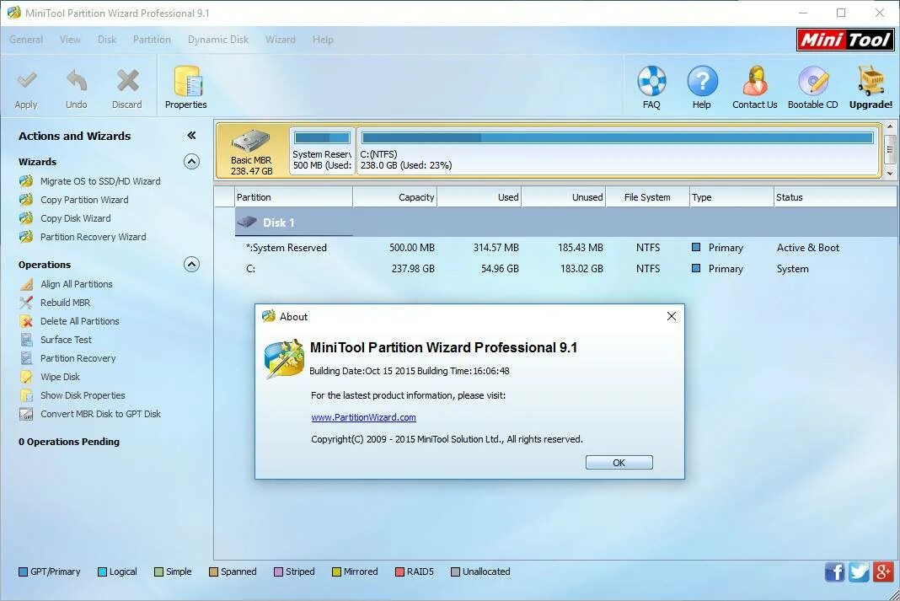900x601 pixels.
Task: Sort by the Capacity column header
Action: (395, 197)
